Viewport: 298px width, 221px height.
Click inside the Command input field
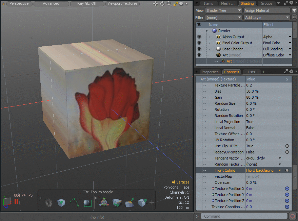(244, 216)
